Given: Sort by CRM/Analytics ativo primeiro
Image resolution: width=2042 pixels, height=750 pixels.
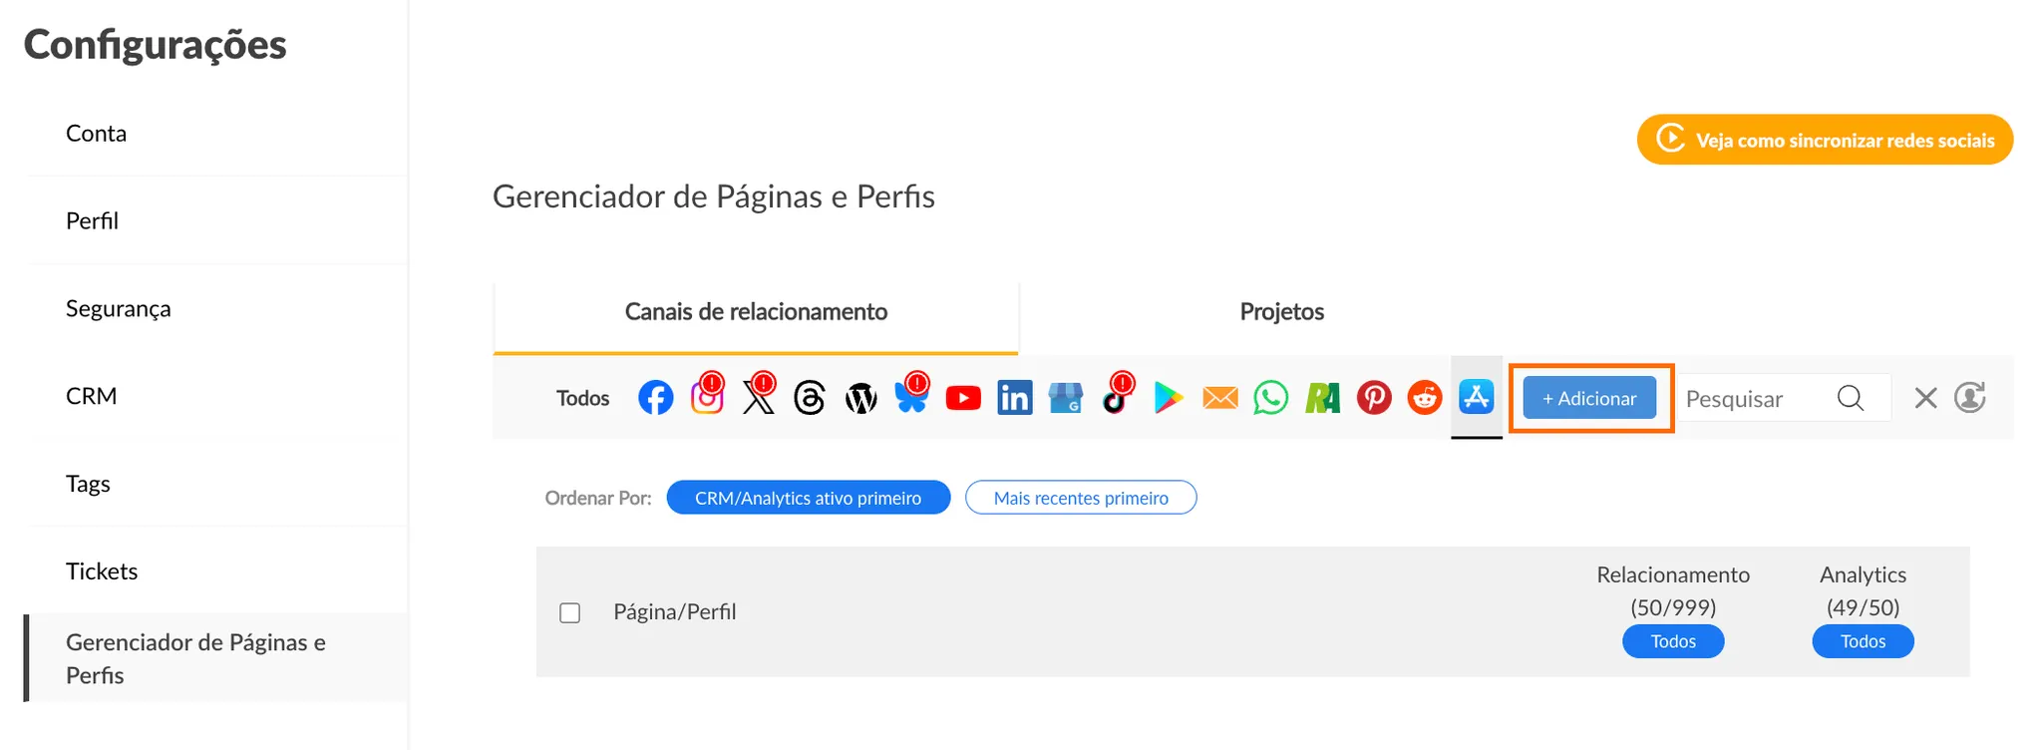Looking at the screenshot, I should [808, 498].
